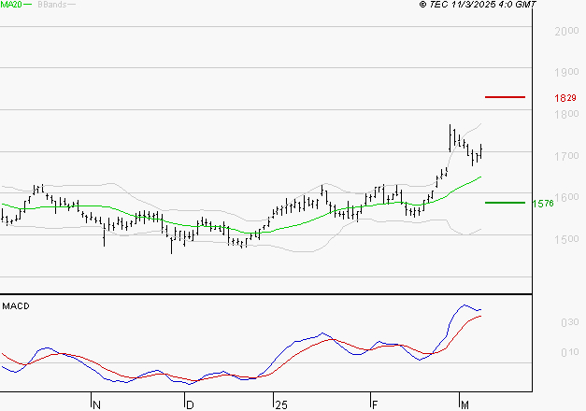
Task: Click the 1900 price axis label
Action: pos(566,72)
